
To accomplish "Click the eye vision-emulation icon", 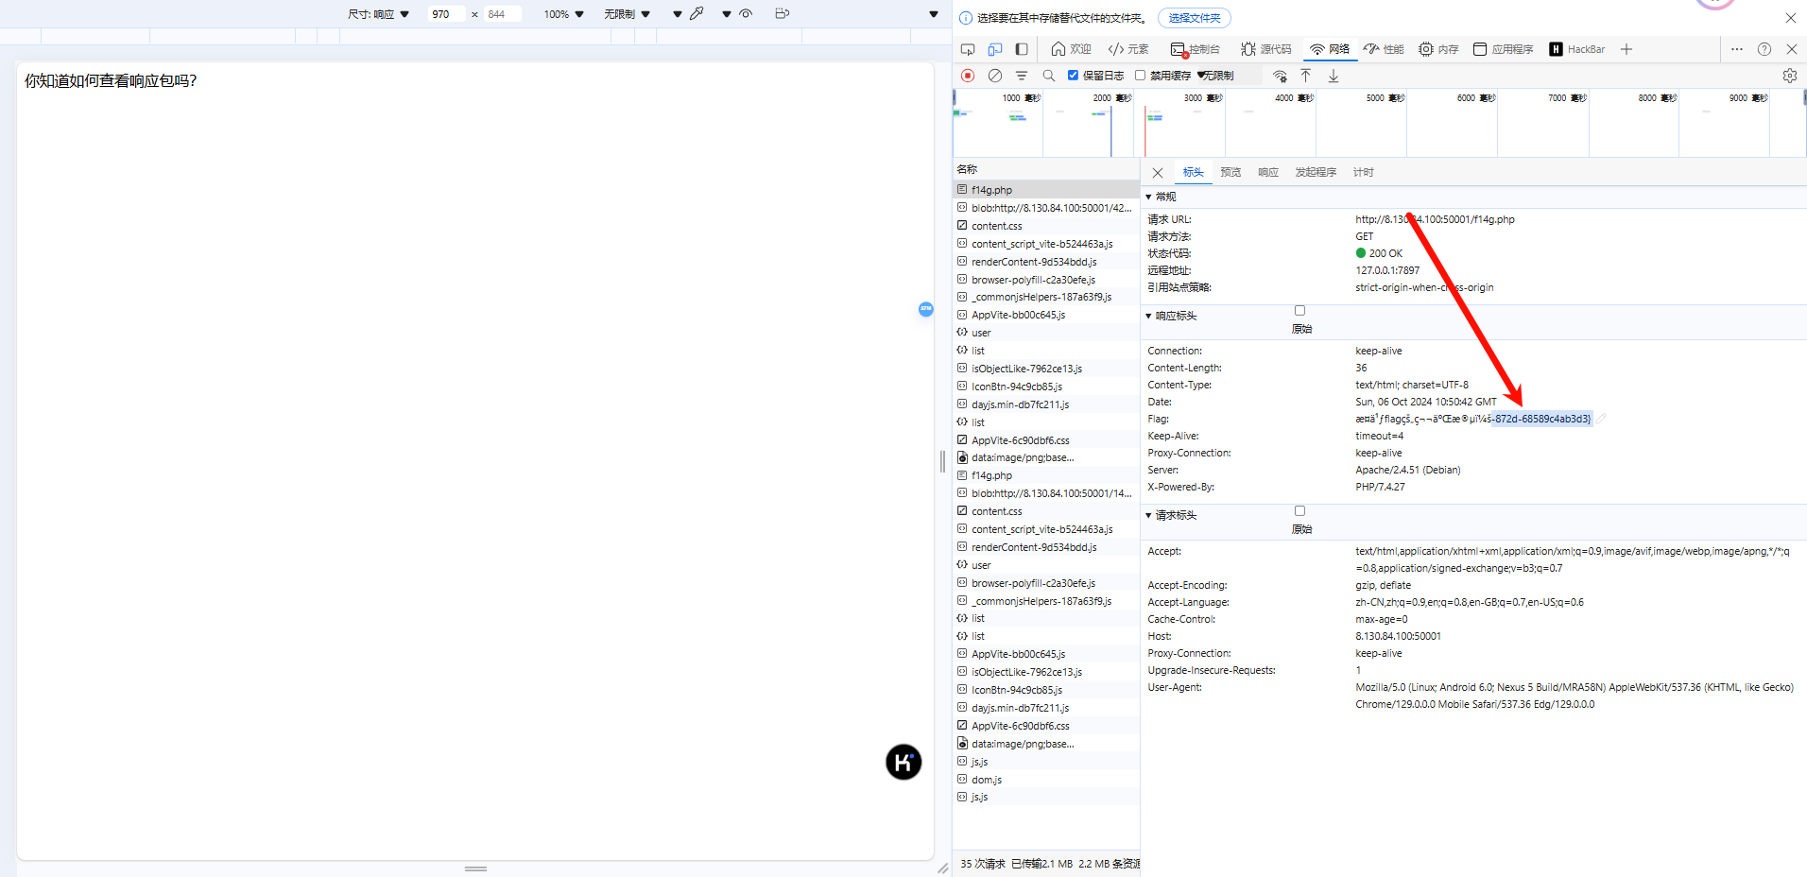I will (746, 14).
